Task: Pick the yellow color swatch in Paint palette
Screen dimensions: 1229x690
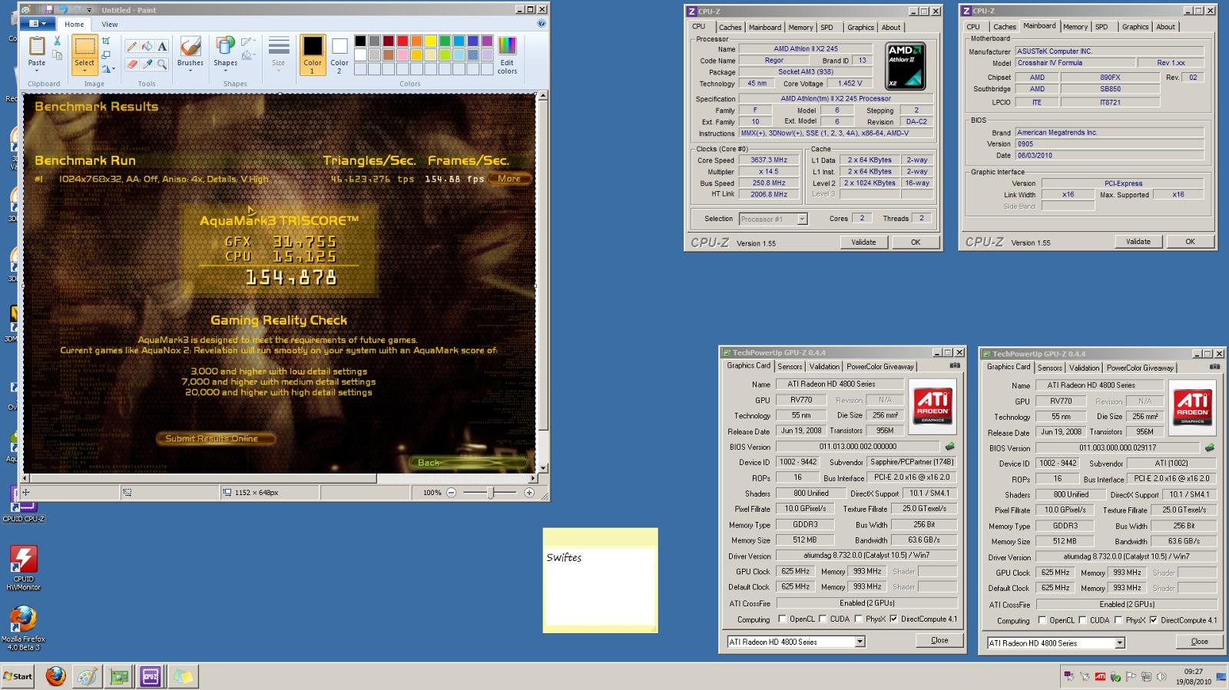Action: [x=431, y=41]
